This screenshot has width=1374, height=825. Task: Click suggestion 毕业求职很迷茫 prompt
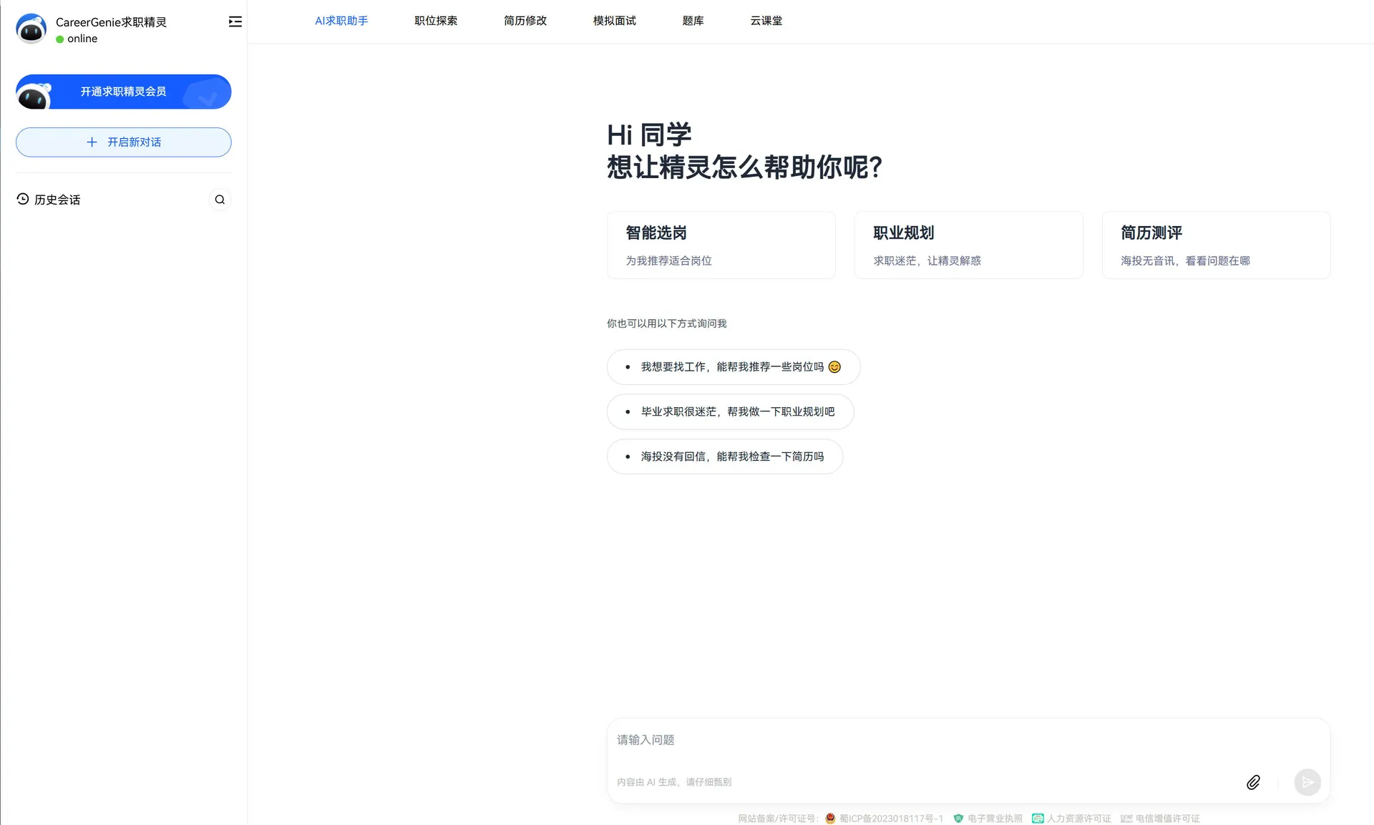pos(730,411)
